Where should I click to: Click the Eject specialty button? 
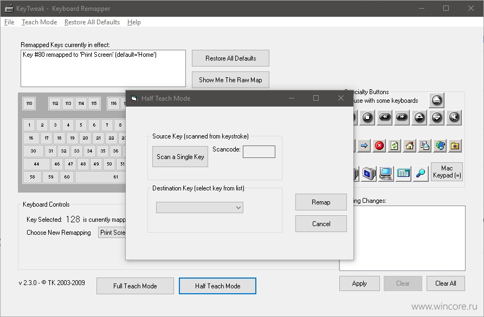coord(436,100)
